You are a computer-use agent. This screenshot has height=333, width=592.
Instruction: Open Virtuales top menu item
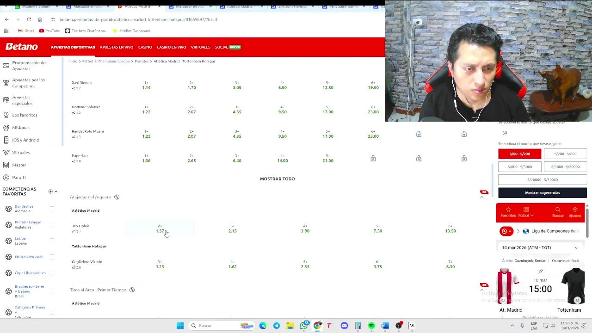coord(200,47)
